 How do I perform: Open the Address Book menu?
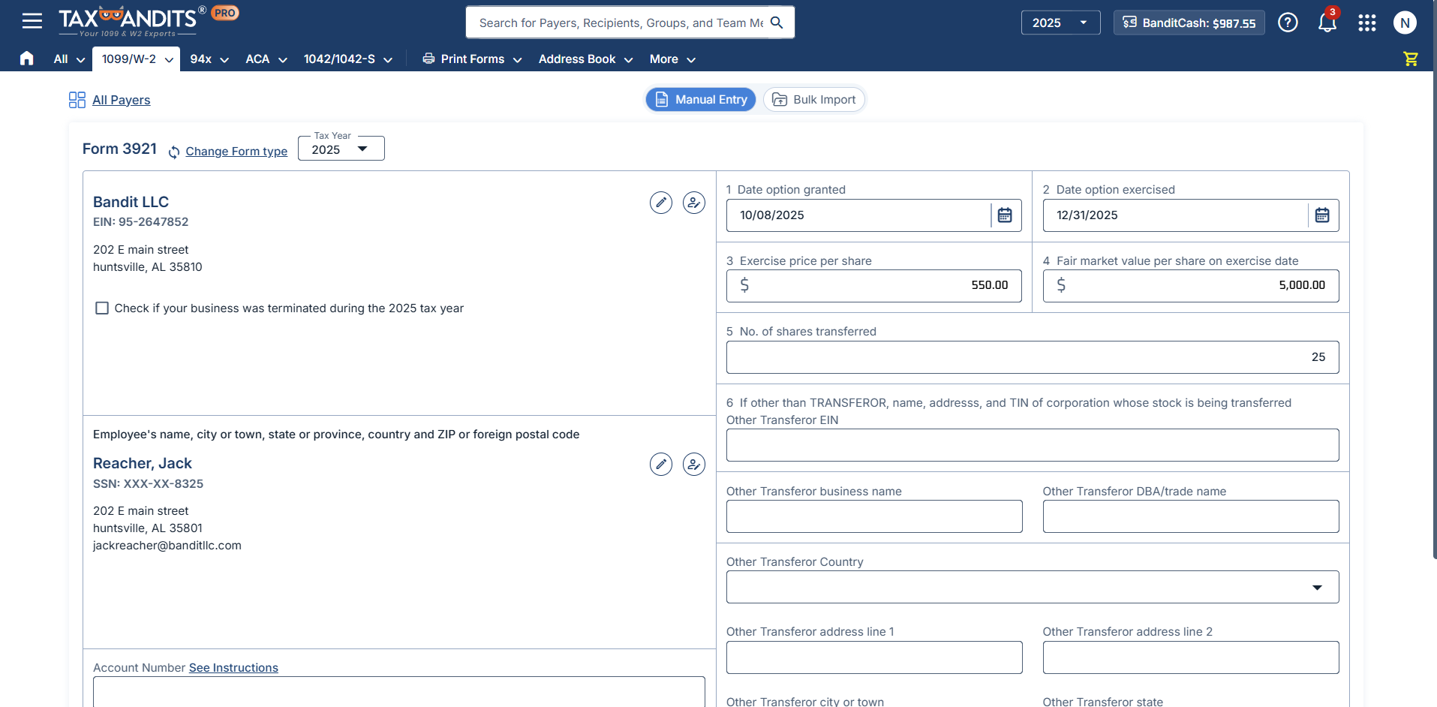[x=585, y=59]
